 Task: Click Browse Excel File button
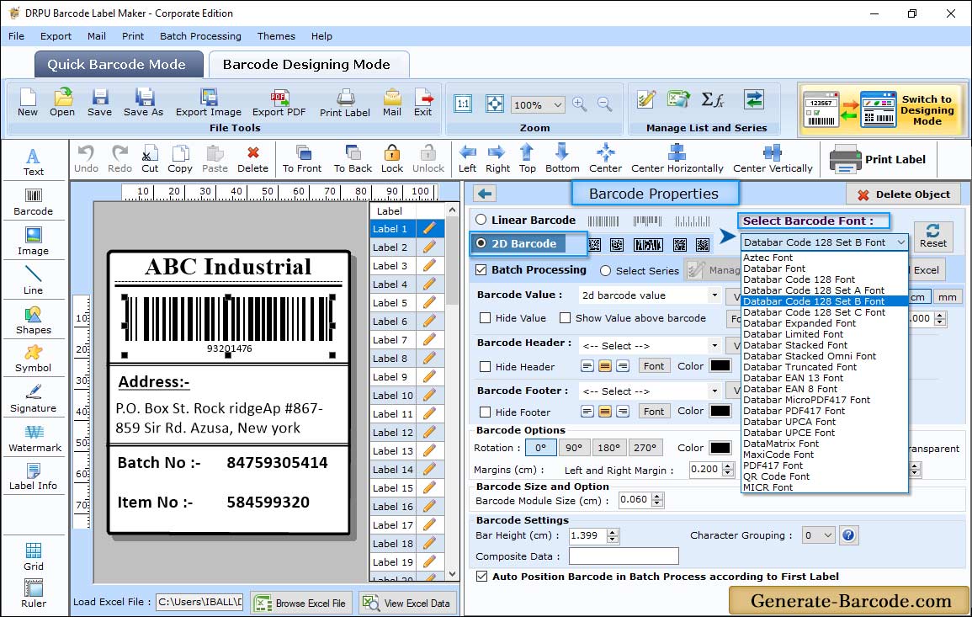coord(302,603)
